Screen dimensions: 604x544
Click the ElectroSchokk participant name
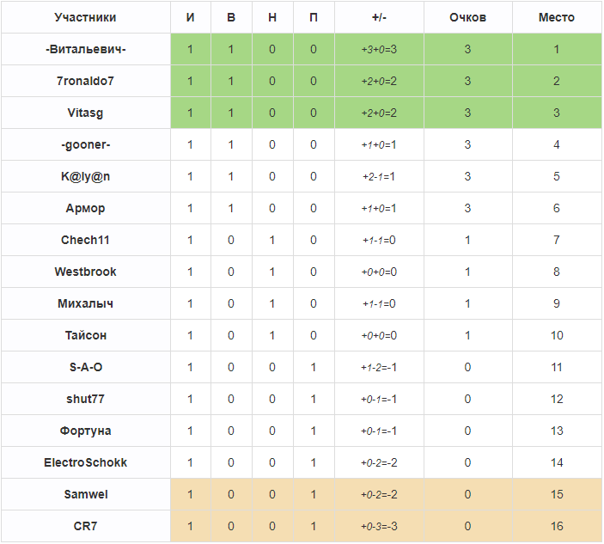pyautogui.click(x=85, y=462)
